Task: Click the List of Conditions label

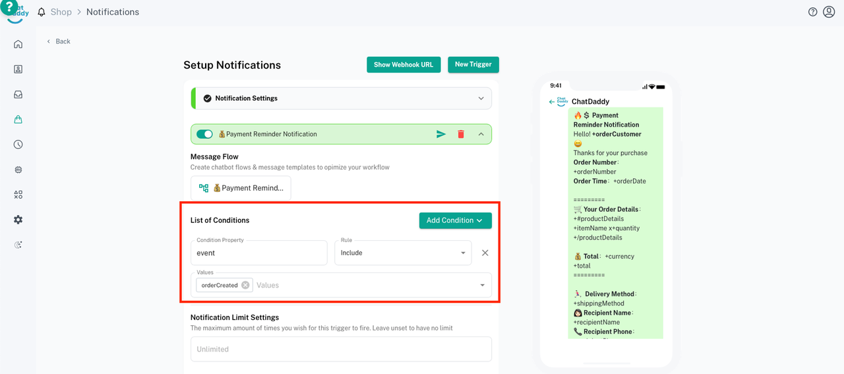Action: coord(220,220)
